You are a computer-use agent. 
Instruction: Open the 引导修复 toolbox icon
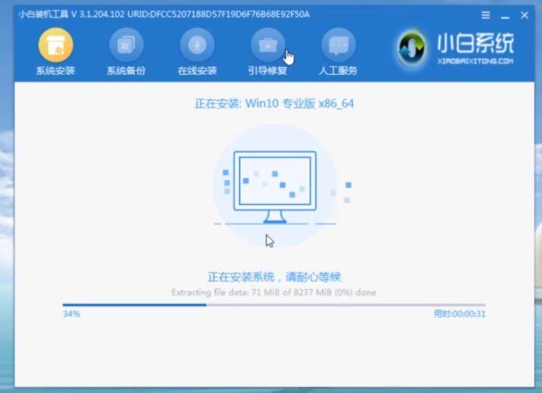pos(268,45)
